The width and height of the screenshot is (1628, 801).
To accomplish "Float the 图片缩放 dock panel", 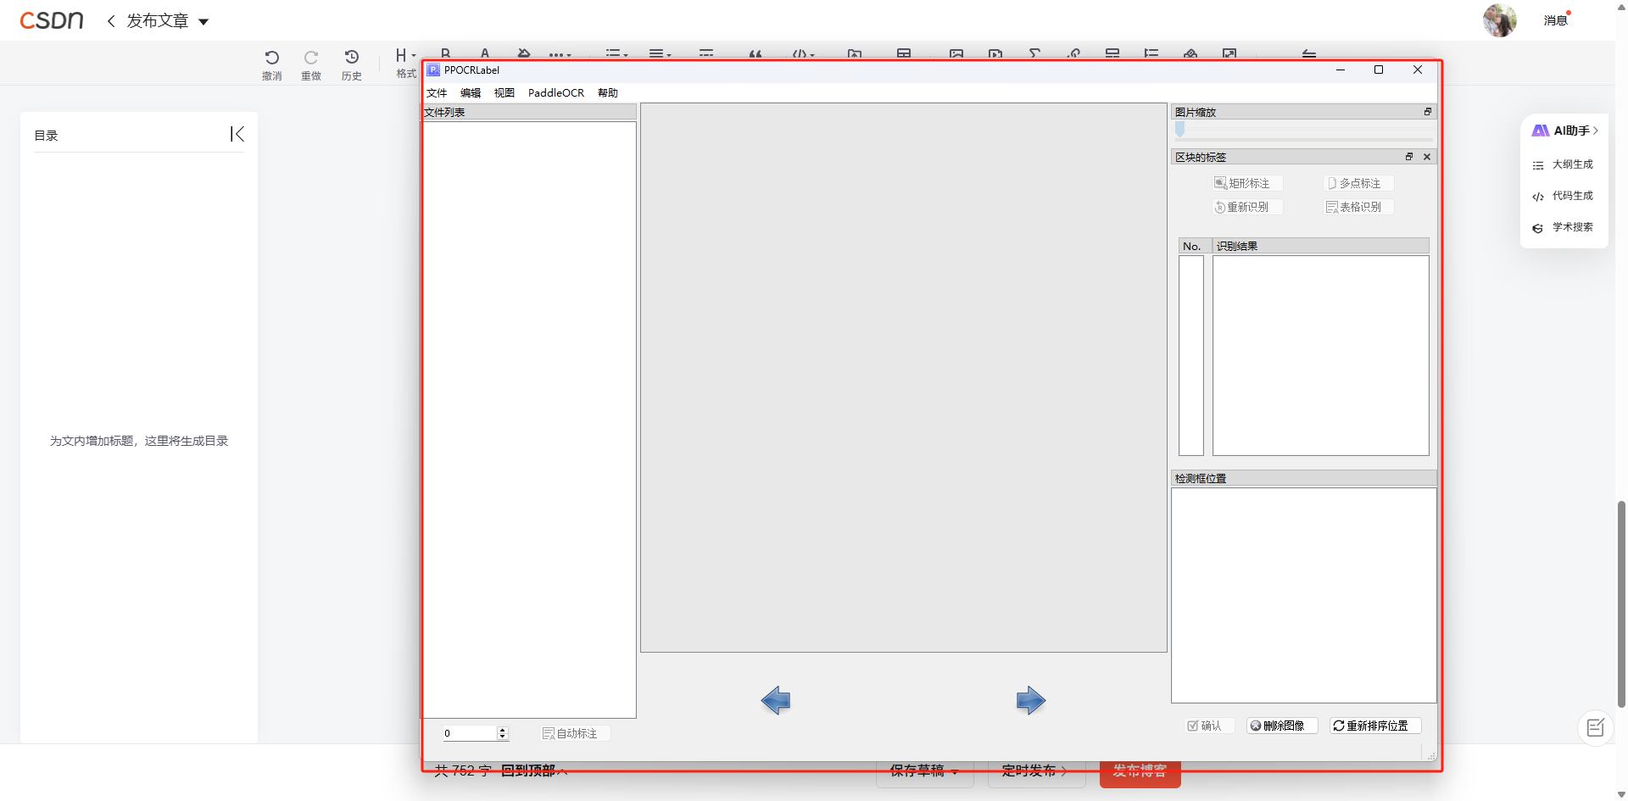I will click(1428, 112).
